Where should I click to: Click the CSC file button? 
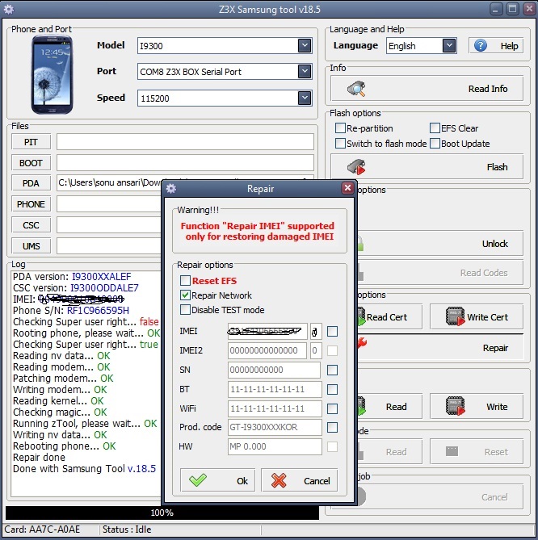[x=31, y=225]
